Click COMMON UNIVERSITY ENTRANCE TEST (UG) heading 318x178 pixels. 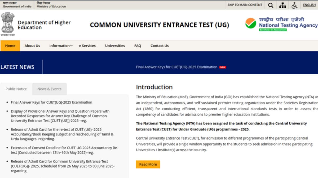pyautogui.click(x=160, y=25)
